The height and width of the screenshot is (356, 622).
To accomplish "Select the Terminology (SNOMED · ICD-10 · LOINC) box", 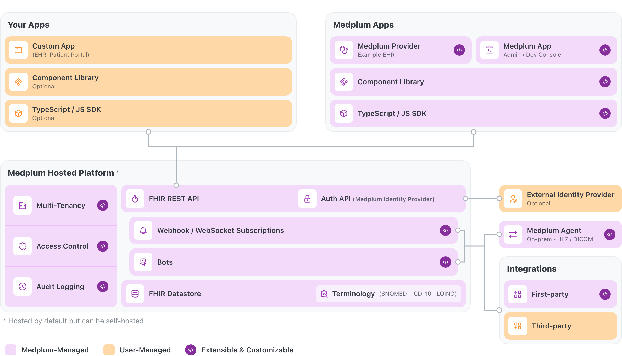I will (x=388, y=294).
